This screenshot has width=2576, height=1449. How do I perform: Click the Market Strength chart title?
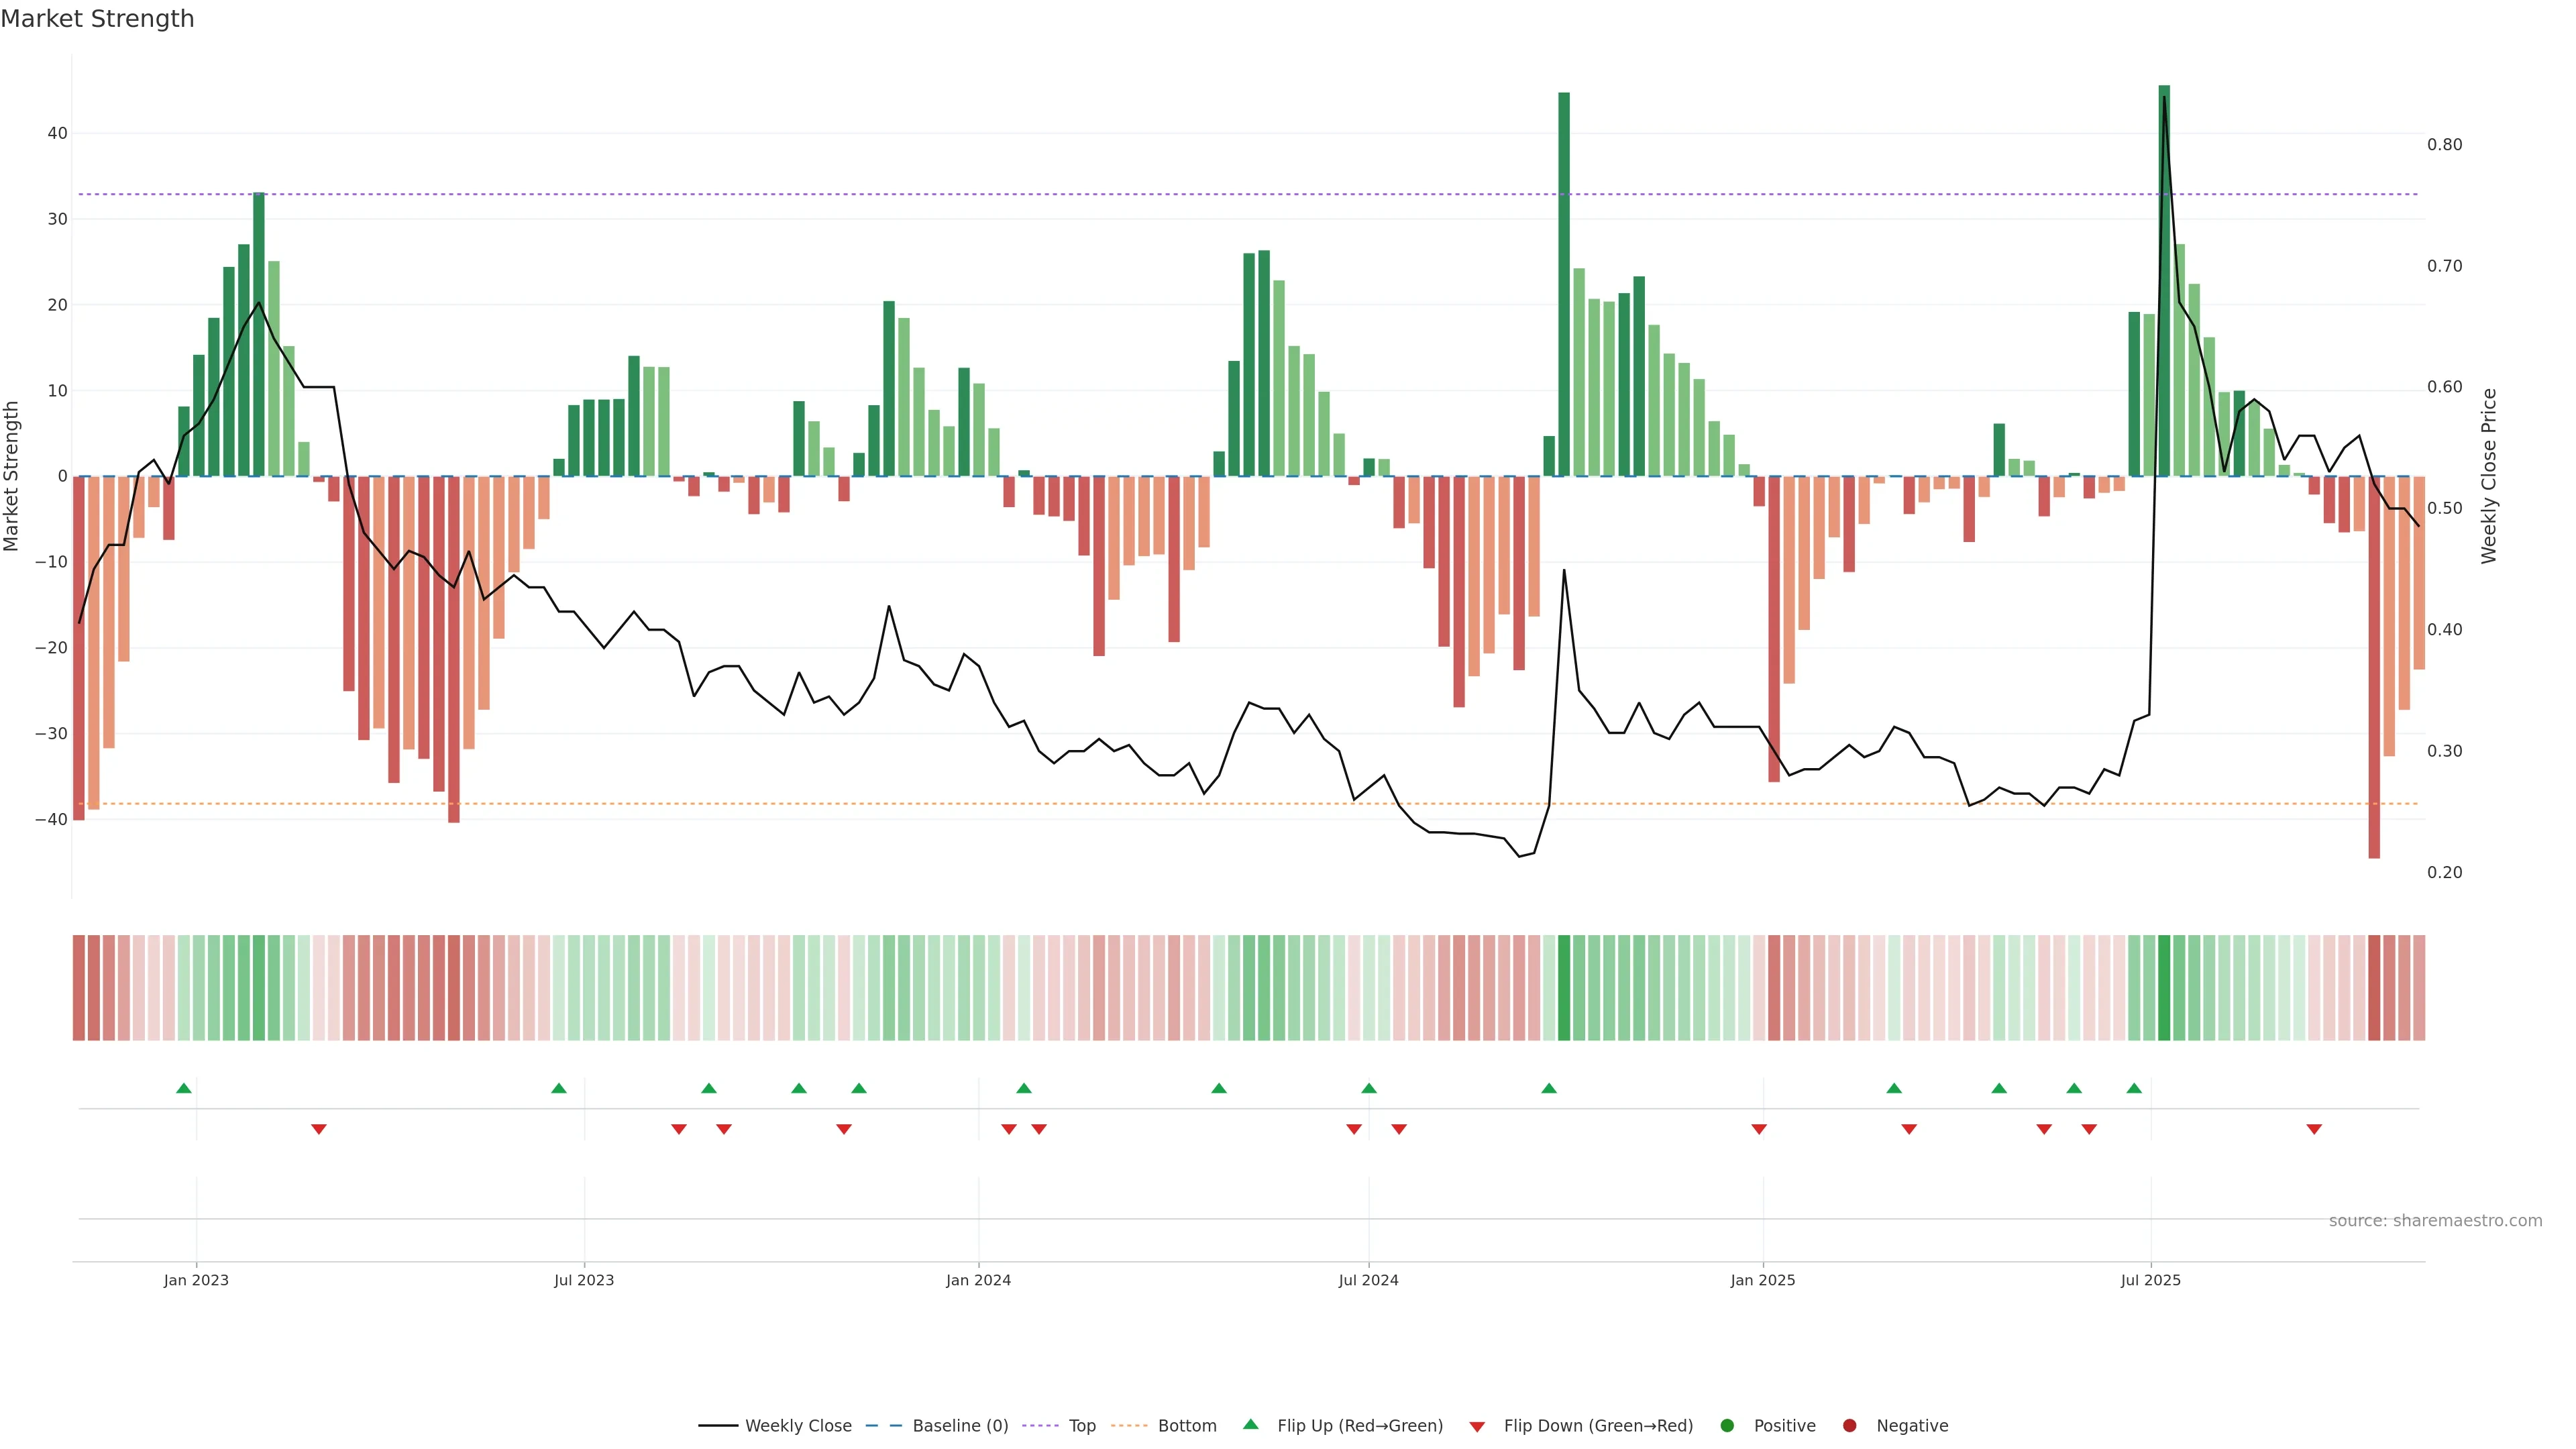pyautogui.click(x=97, y=19)
